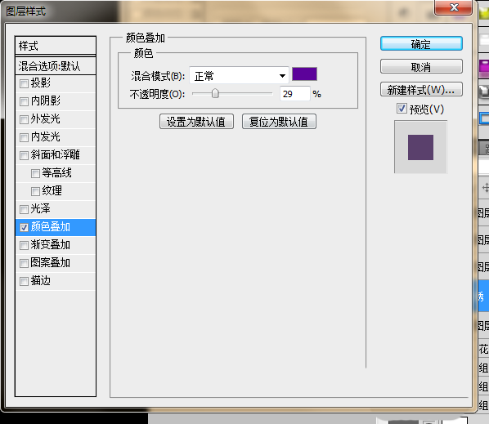Select the 渐变叠加 style label
Image resolution: width=489 pixels, height=424 pixels.
(x=50, y=245)
